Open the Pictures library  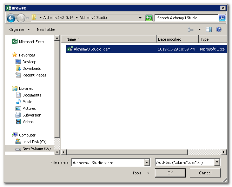click(x=29, y=108)
